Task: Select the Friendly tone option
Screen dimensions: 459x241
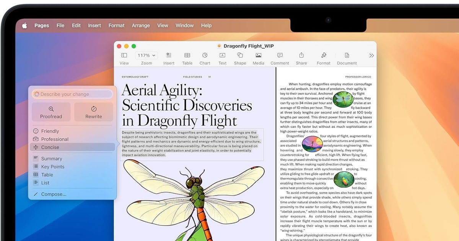Action: click(x=72, y=131)
